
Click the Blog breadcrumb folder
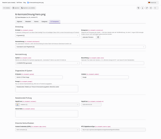pos(25,3)
